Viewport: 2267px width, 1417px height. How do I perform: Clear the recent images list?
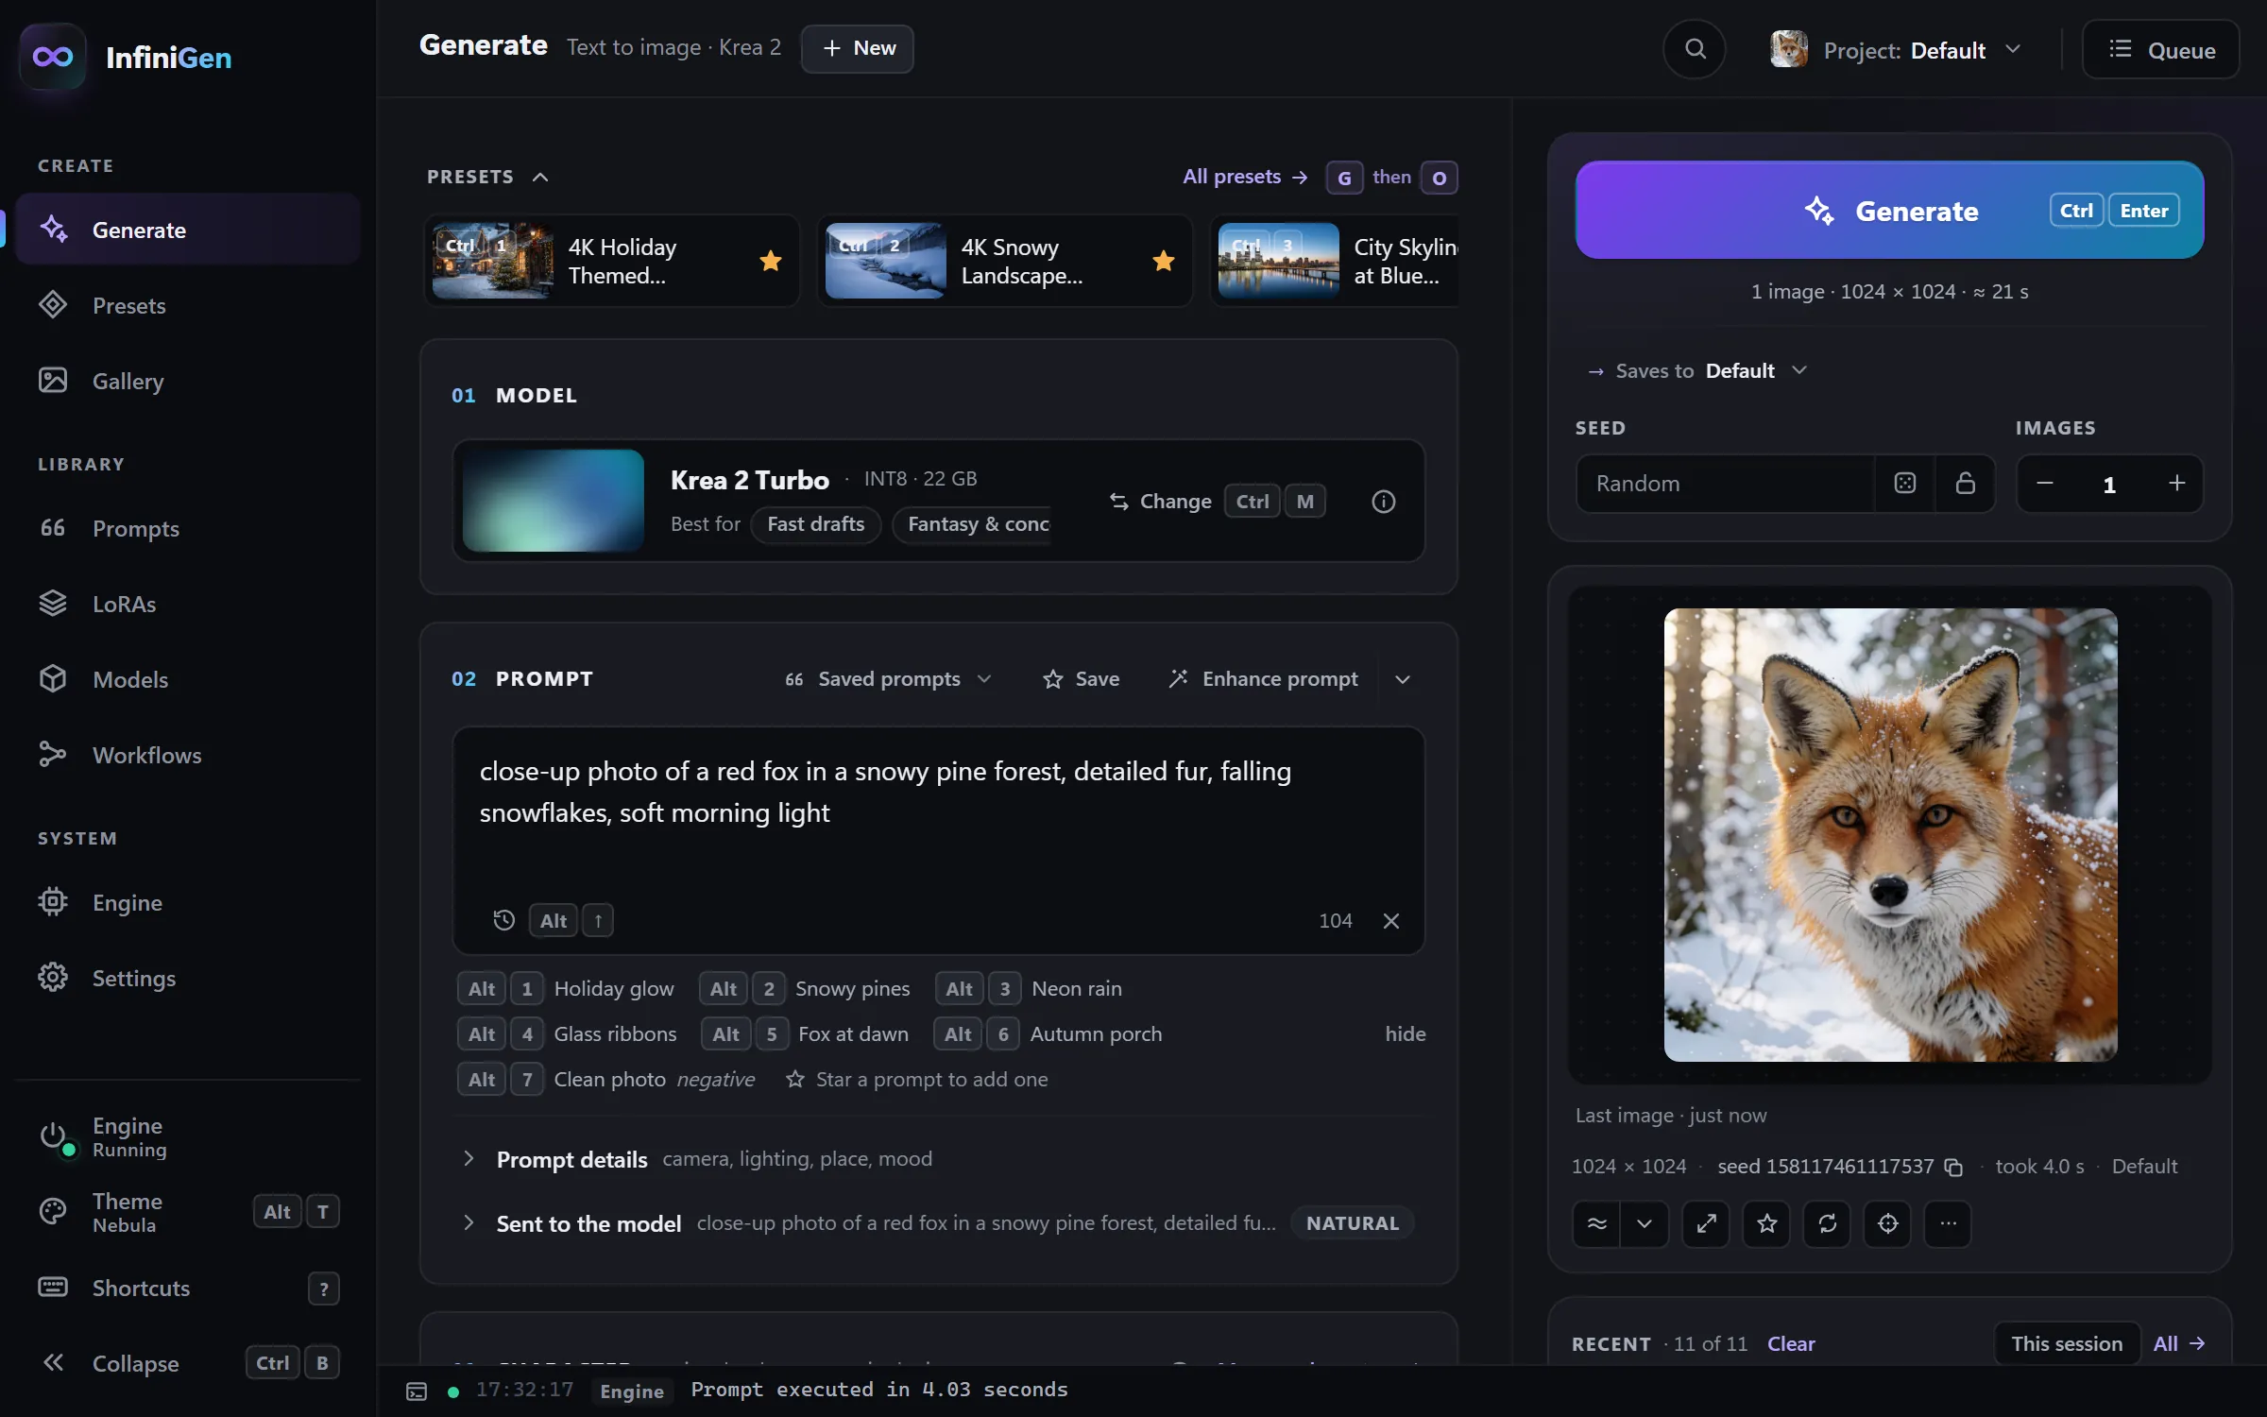pos(1791,1343)
